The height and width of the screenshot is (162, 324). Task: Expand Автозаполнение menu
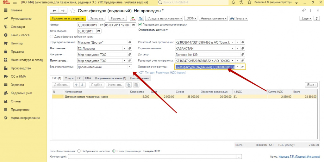[x=213, y=18]
